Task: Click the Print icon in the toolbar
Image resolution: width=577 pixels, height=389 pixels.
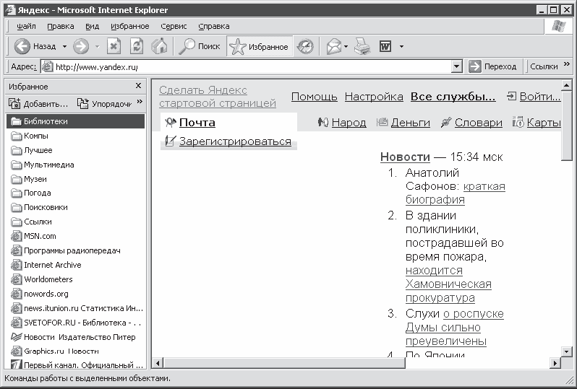Action: click(x=362, y=47)
